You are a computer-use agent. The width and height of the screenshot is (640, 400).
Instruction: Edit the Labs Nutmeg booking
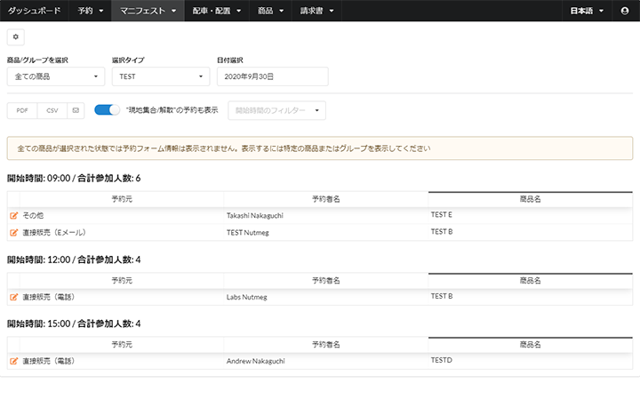[x=14, y=297]
